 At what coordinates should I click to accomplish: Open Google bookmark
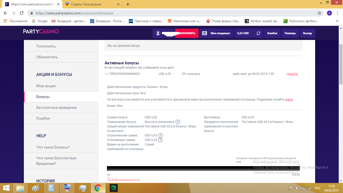pos(40,21)
